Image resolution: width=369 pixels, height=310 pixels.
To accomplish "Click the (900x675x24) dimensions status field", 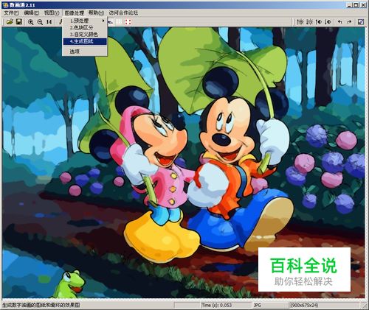I will 325,305.
